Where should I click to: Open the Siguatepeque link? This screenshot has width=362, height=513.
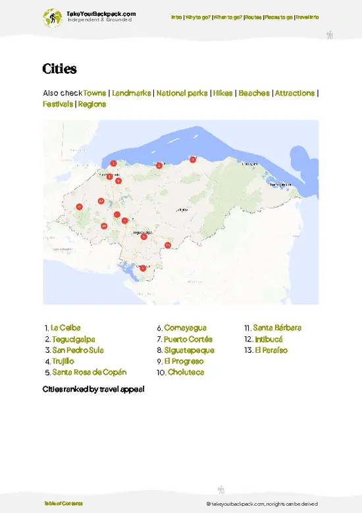(x=189, y=350)
